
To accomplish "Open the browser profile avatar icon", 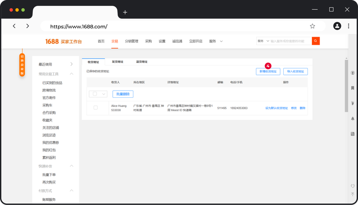I will pyautogui.click(x=337, y=26).
